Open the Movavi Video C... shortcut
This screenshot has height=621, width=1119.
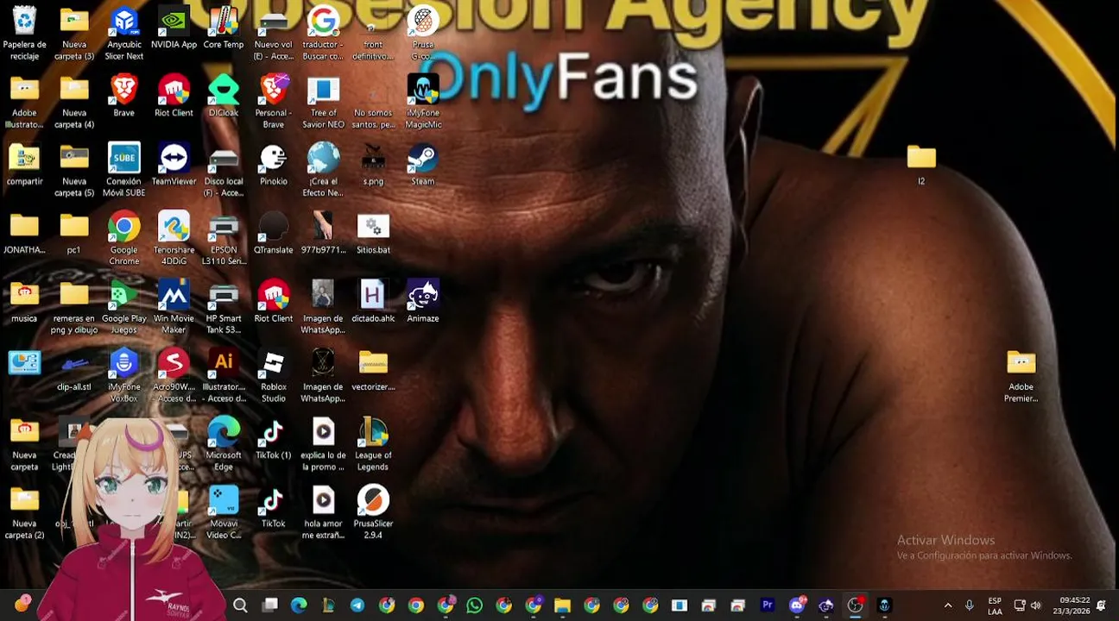coord(224,513)
